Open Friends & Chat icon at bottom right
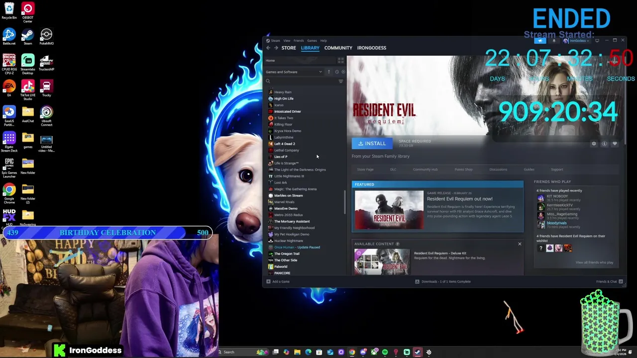The width and height of the screenshot is (637, 358). click(x=621, y=281)
